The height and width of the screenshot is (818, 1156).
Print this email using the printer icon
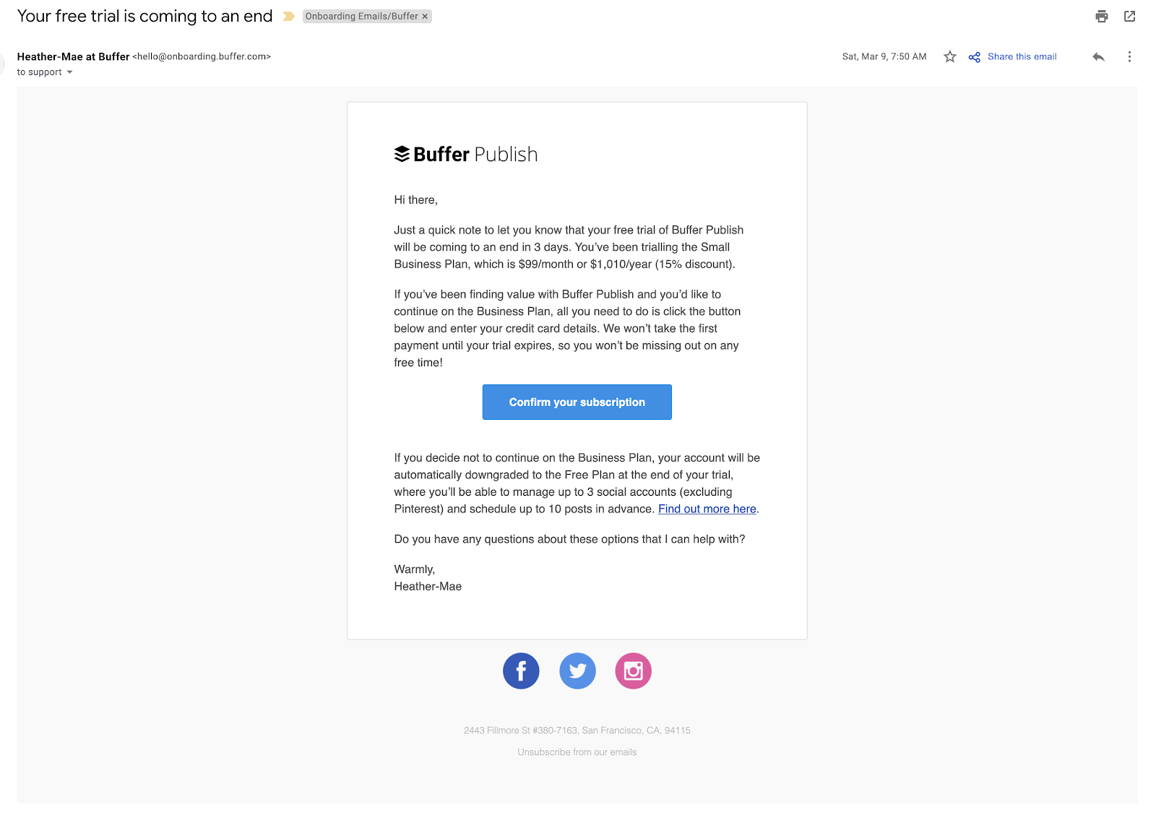[x=1101, y=17]
